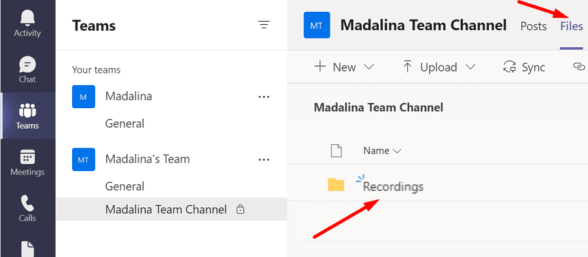Click the lock icon on Madalina Team Channel
This screenshot has width=588, height=257.
tap(241, 209)
